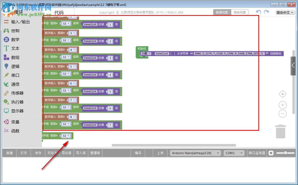298x185 pixels.
Task: Click the 管理库 button
Action: pyautogui.click(x=95, y=153)
